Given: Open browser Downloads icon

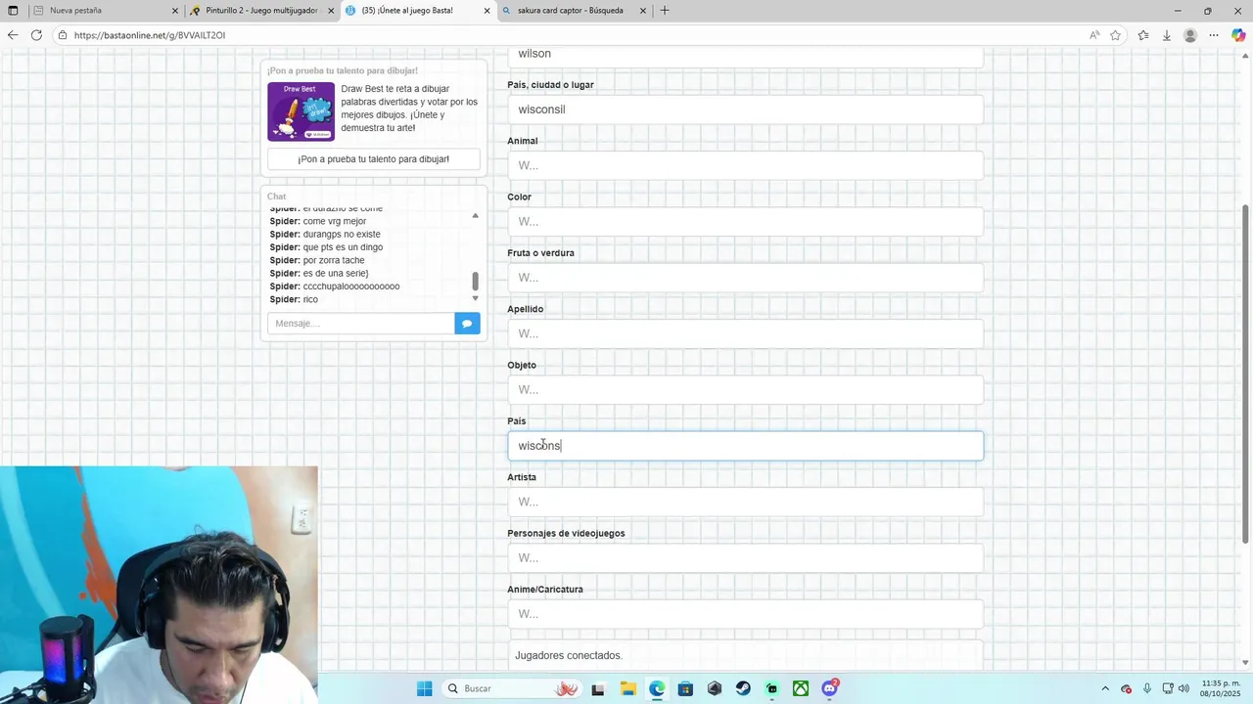Looking at the screenshot, I should (x=1167, y=35).
